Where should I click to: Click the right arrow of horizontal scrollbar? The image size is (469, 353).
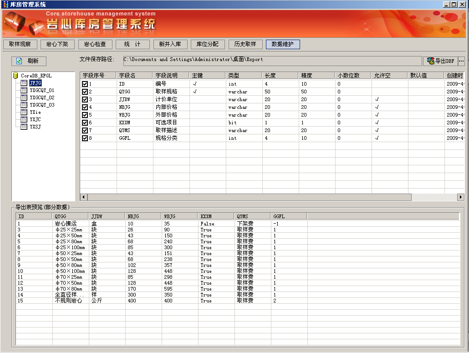click(461, 197)
